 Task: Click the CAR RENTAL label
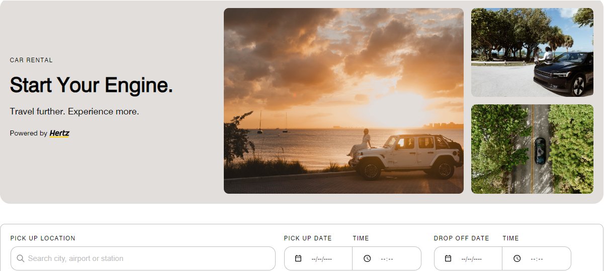click(31, 60)
